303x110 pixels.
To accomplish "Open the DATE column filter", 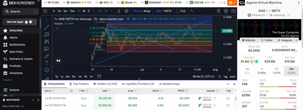I will 53,91.
